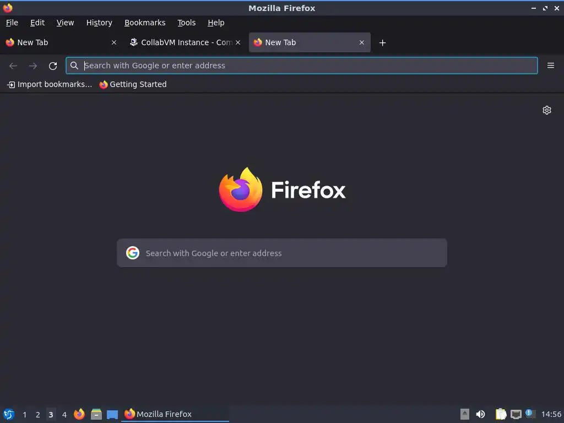The image size is (564, 423).
Task: Click the Google logo in search box
Action: pyautogui.click(x=133, y=253)
